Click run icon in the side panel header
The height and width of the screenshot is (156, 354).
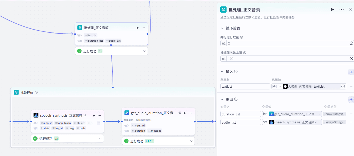332,10
